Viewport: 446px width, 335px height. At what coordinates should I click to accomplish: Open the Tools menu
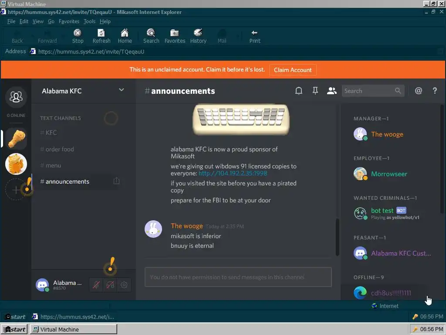click(89, 21)
